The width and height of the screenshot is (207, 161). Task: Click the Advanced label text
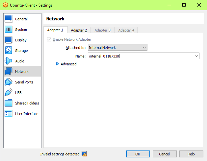(68, 64)
